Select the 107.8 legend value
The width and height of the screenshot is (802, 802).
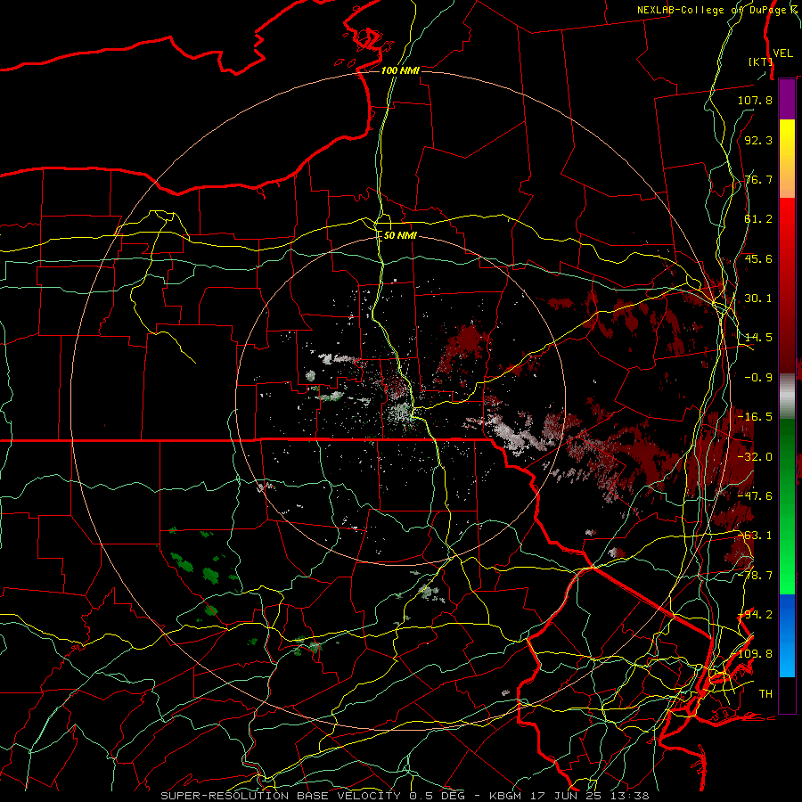[x=755, y=100]
